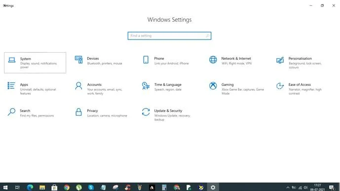Open Skype from the taskbar
Screen dimensions: 340x191
click(x=91, y=188)
